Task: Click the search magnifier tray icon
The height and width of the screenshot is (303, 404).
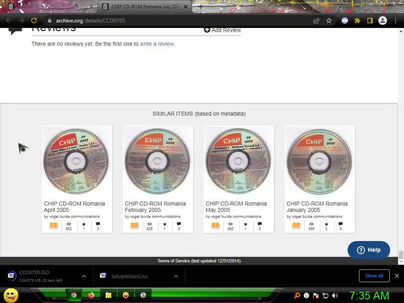Action: [x=297, y=296]
